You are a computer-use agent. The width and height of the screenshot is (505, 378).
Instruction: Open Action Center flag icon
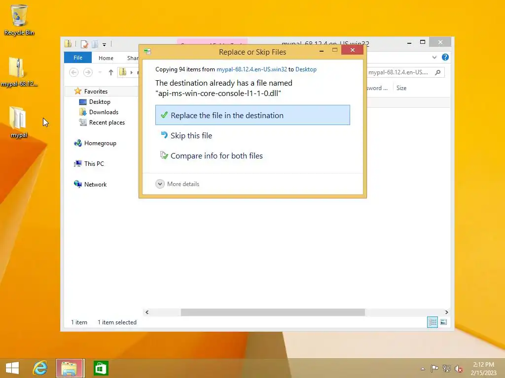(435, 368)
